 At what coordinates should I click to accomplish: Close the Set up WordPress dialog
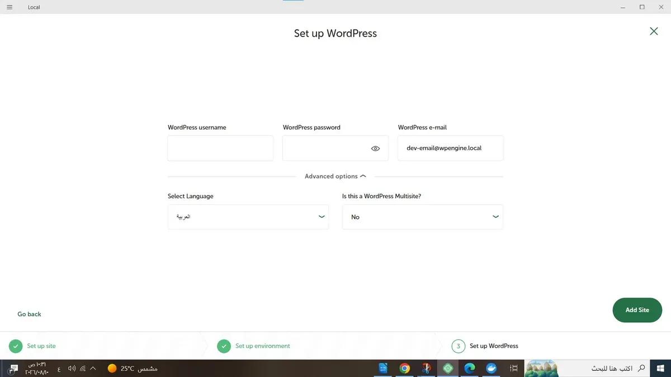[654, 31]
